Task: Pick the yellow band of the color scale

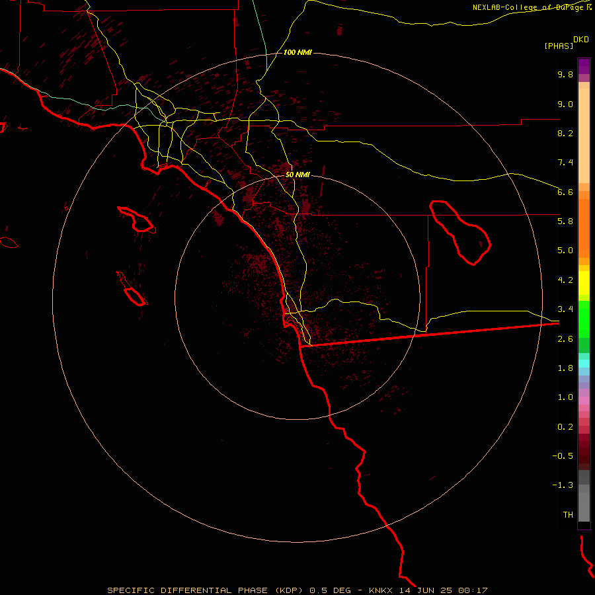Action: 584,283
